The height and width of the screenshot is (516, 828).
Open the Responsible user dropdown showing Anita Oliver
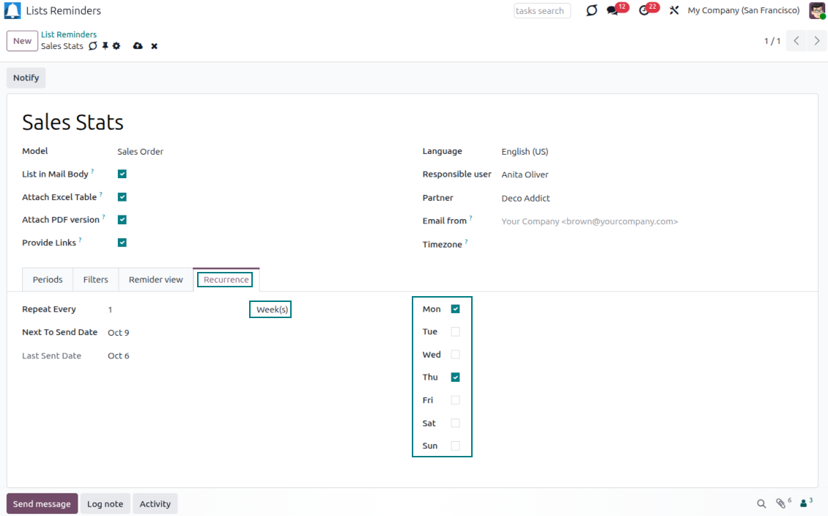tap(525, 175)
